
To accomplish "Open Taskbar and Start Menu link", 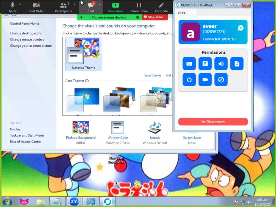I will (27, 135).
